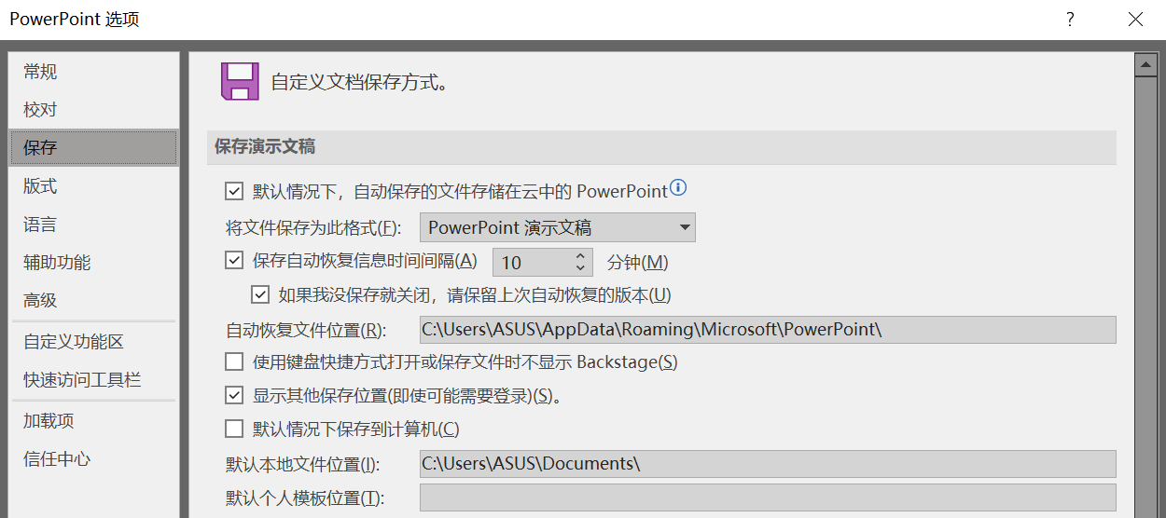Screen dimensions: 1166x518
Task: Click the 默认个人模板位置 empty field
Action: (768, 498)
